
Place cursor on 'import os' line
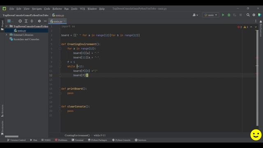[68, 26]
